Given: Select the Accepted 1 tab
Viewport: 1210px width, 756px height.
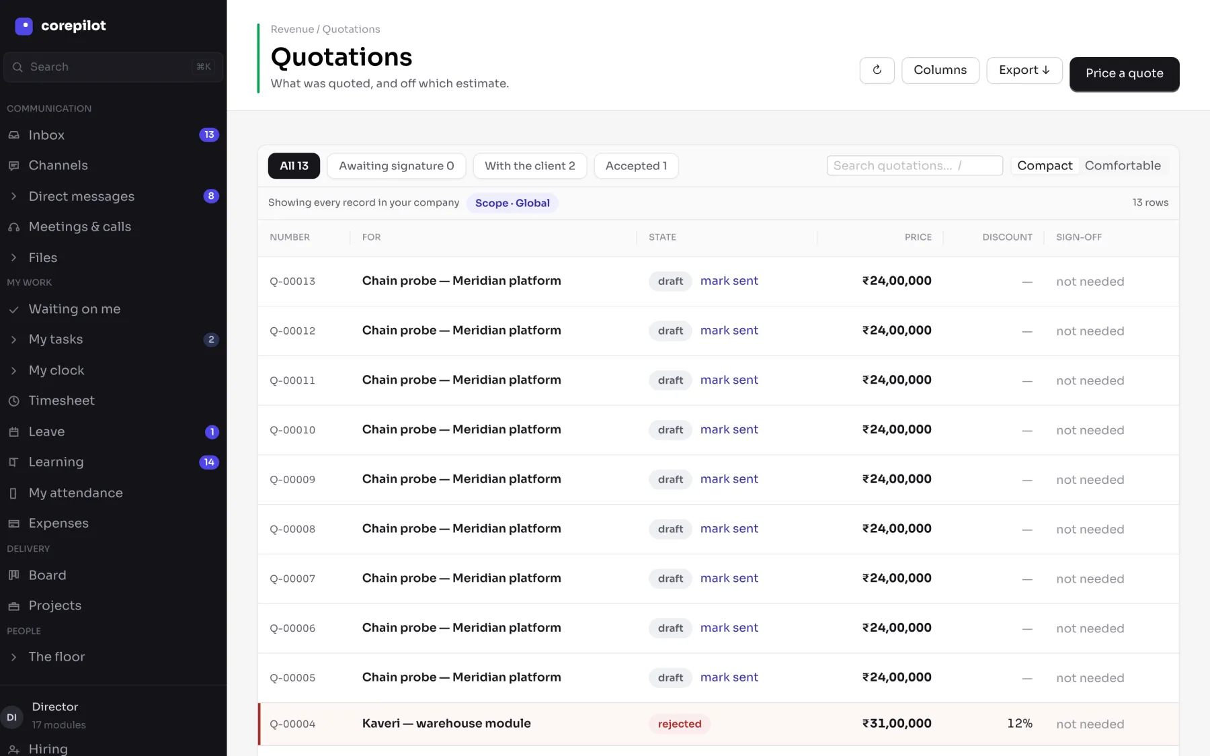Looking at the screenshot, I should [x=636, y=166].
